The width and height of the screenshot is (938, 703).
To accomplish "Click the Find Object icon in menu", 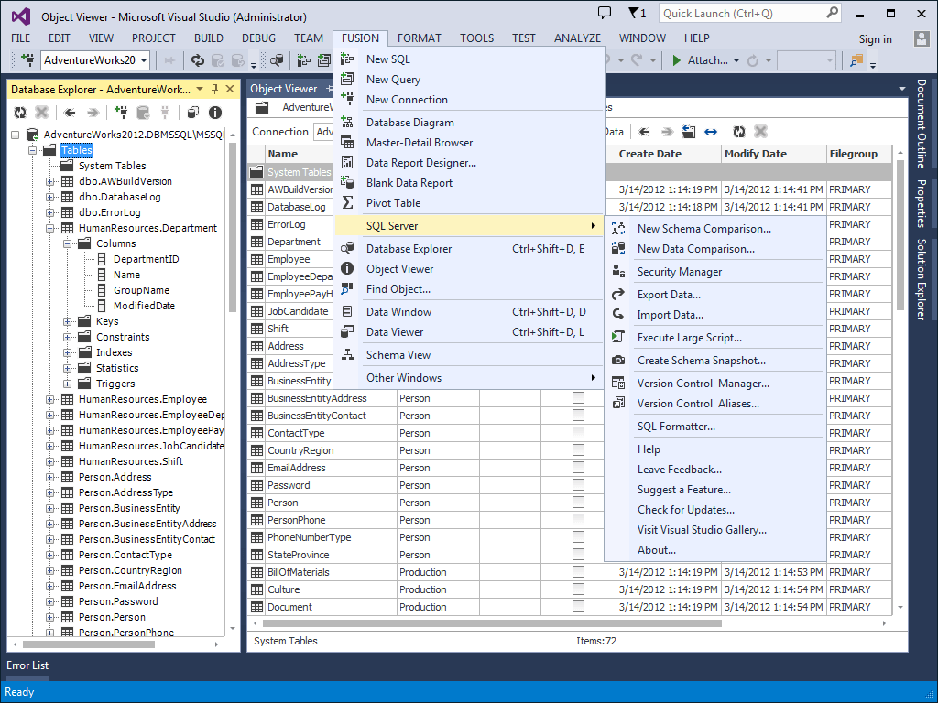I will tap(347, 288).
